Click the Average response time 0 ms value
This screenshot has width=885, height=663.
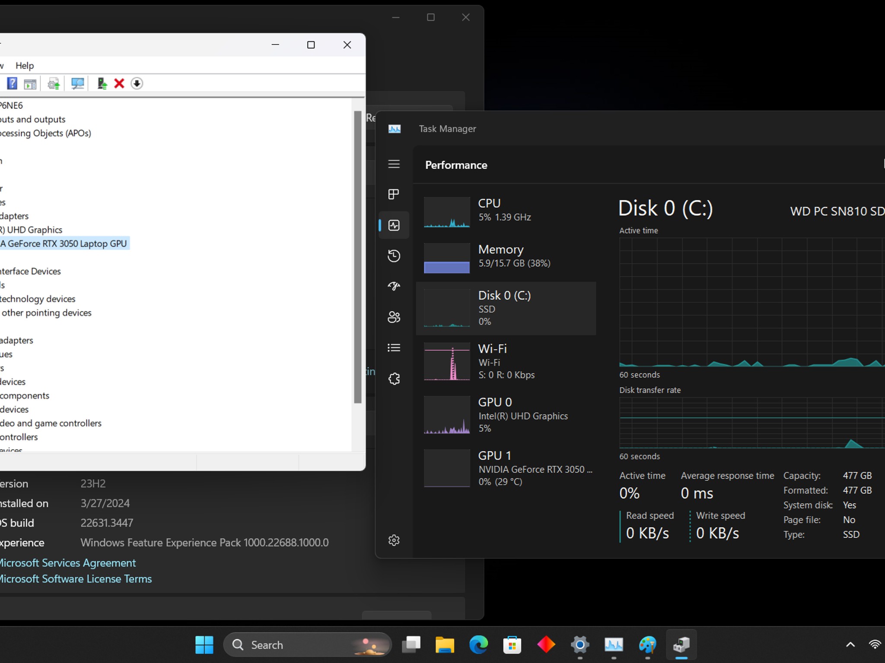[x=697, y=493]
